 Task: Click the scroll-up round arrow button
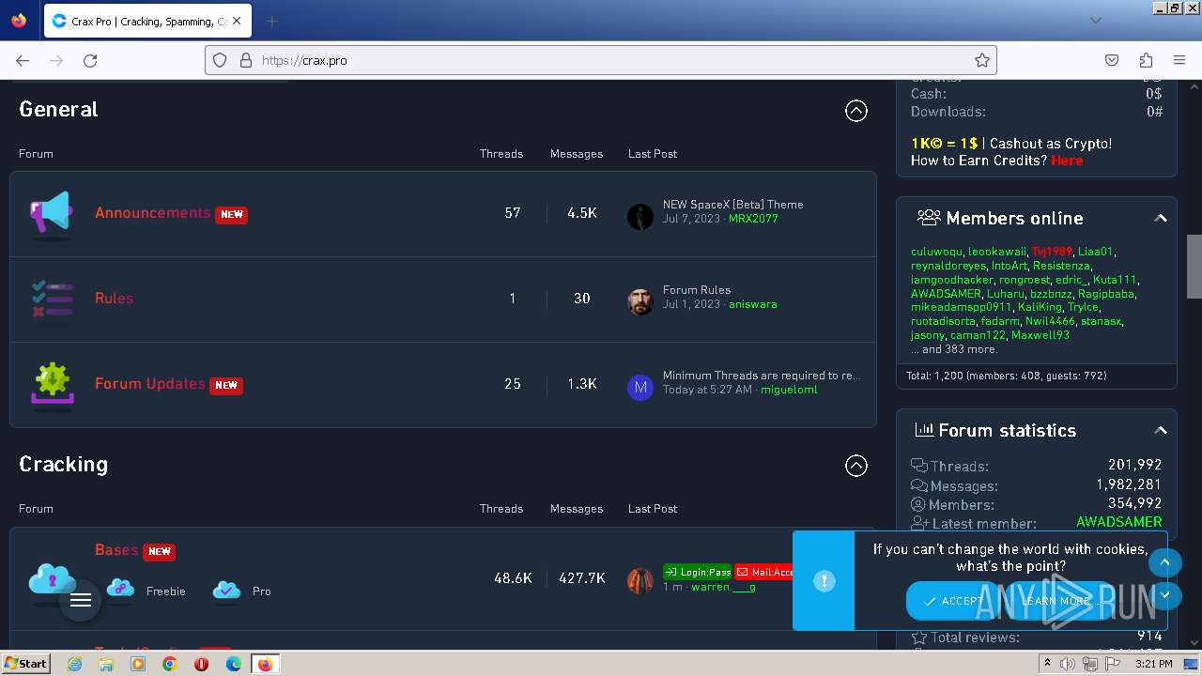[x=1164, y=563]
